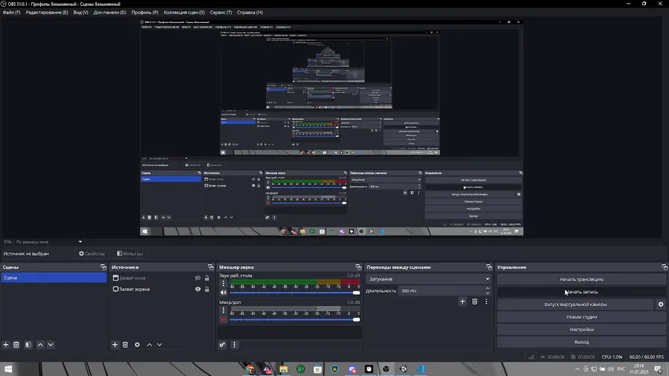This screenshot has height=376, width=669.
Task: Unmute the Микр/доп channel
Action: click(x=223, y=320)
